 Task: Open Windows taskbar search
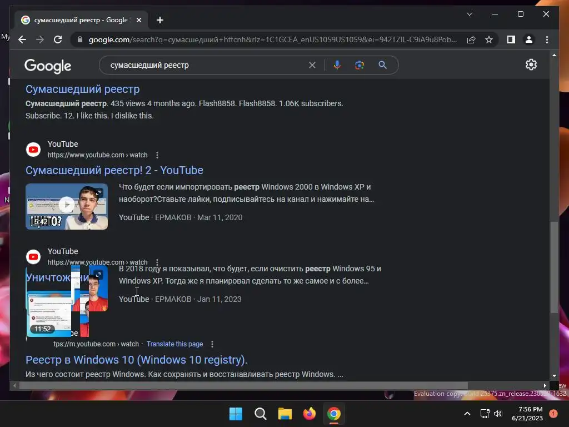click(x=260, y=414)
